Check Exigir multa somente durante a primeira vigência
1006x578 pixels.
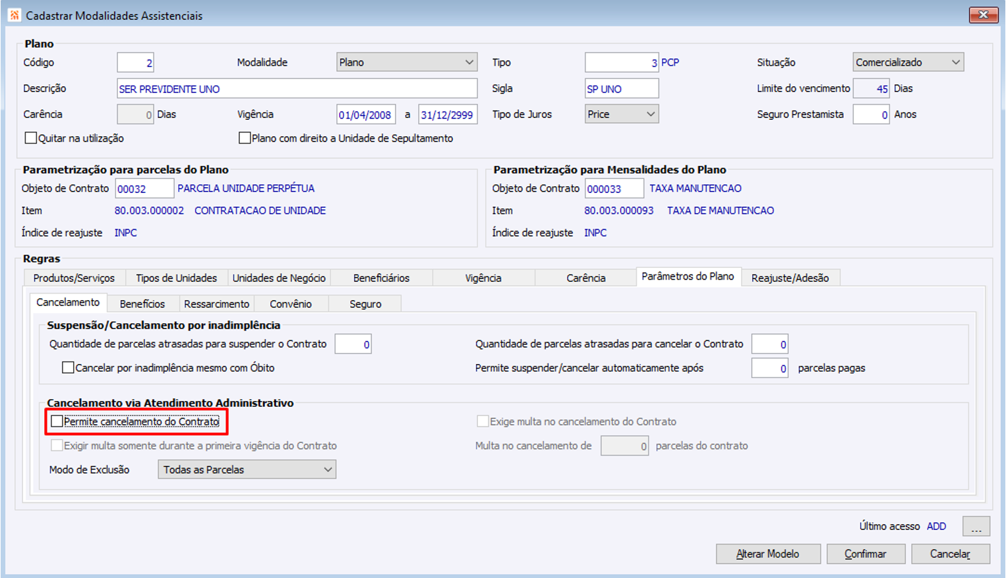(57, 446)
